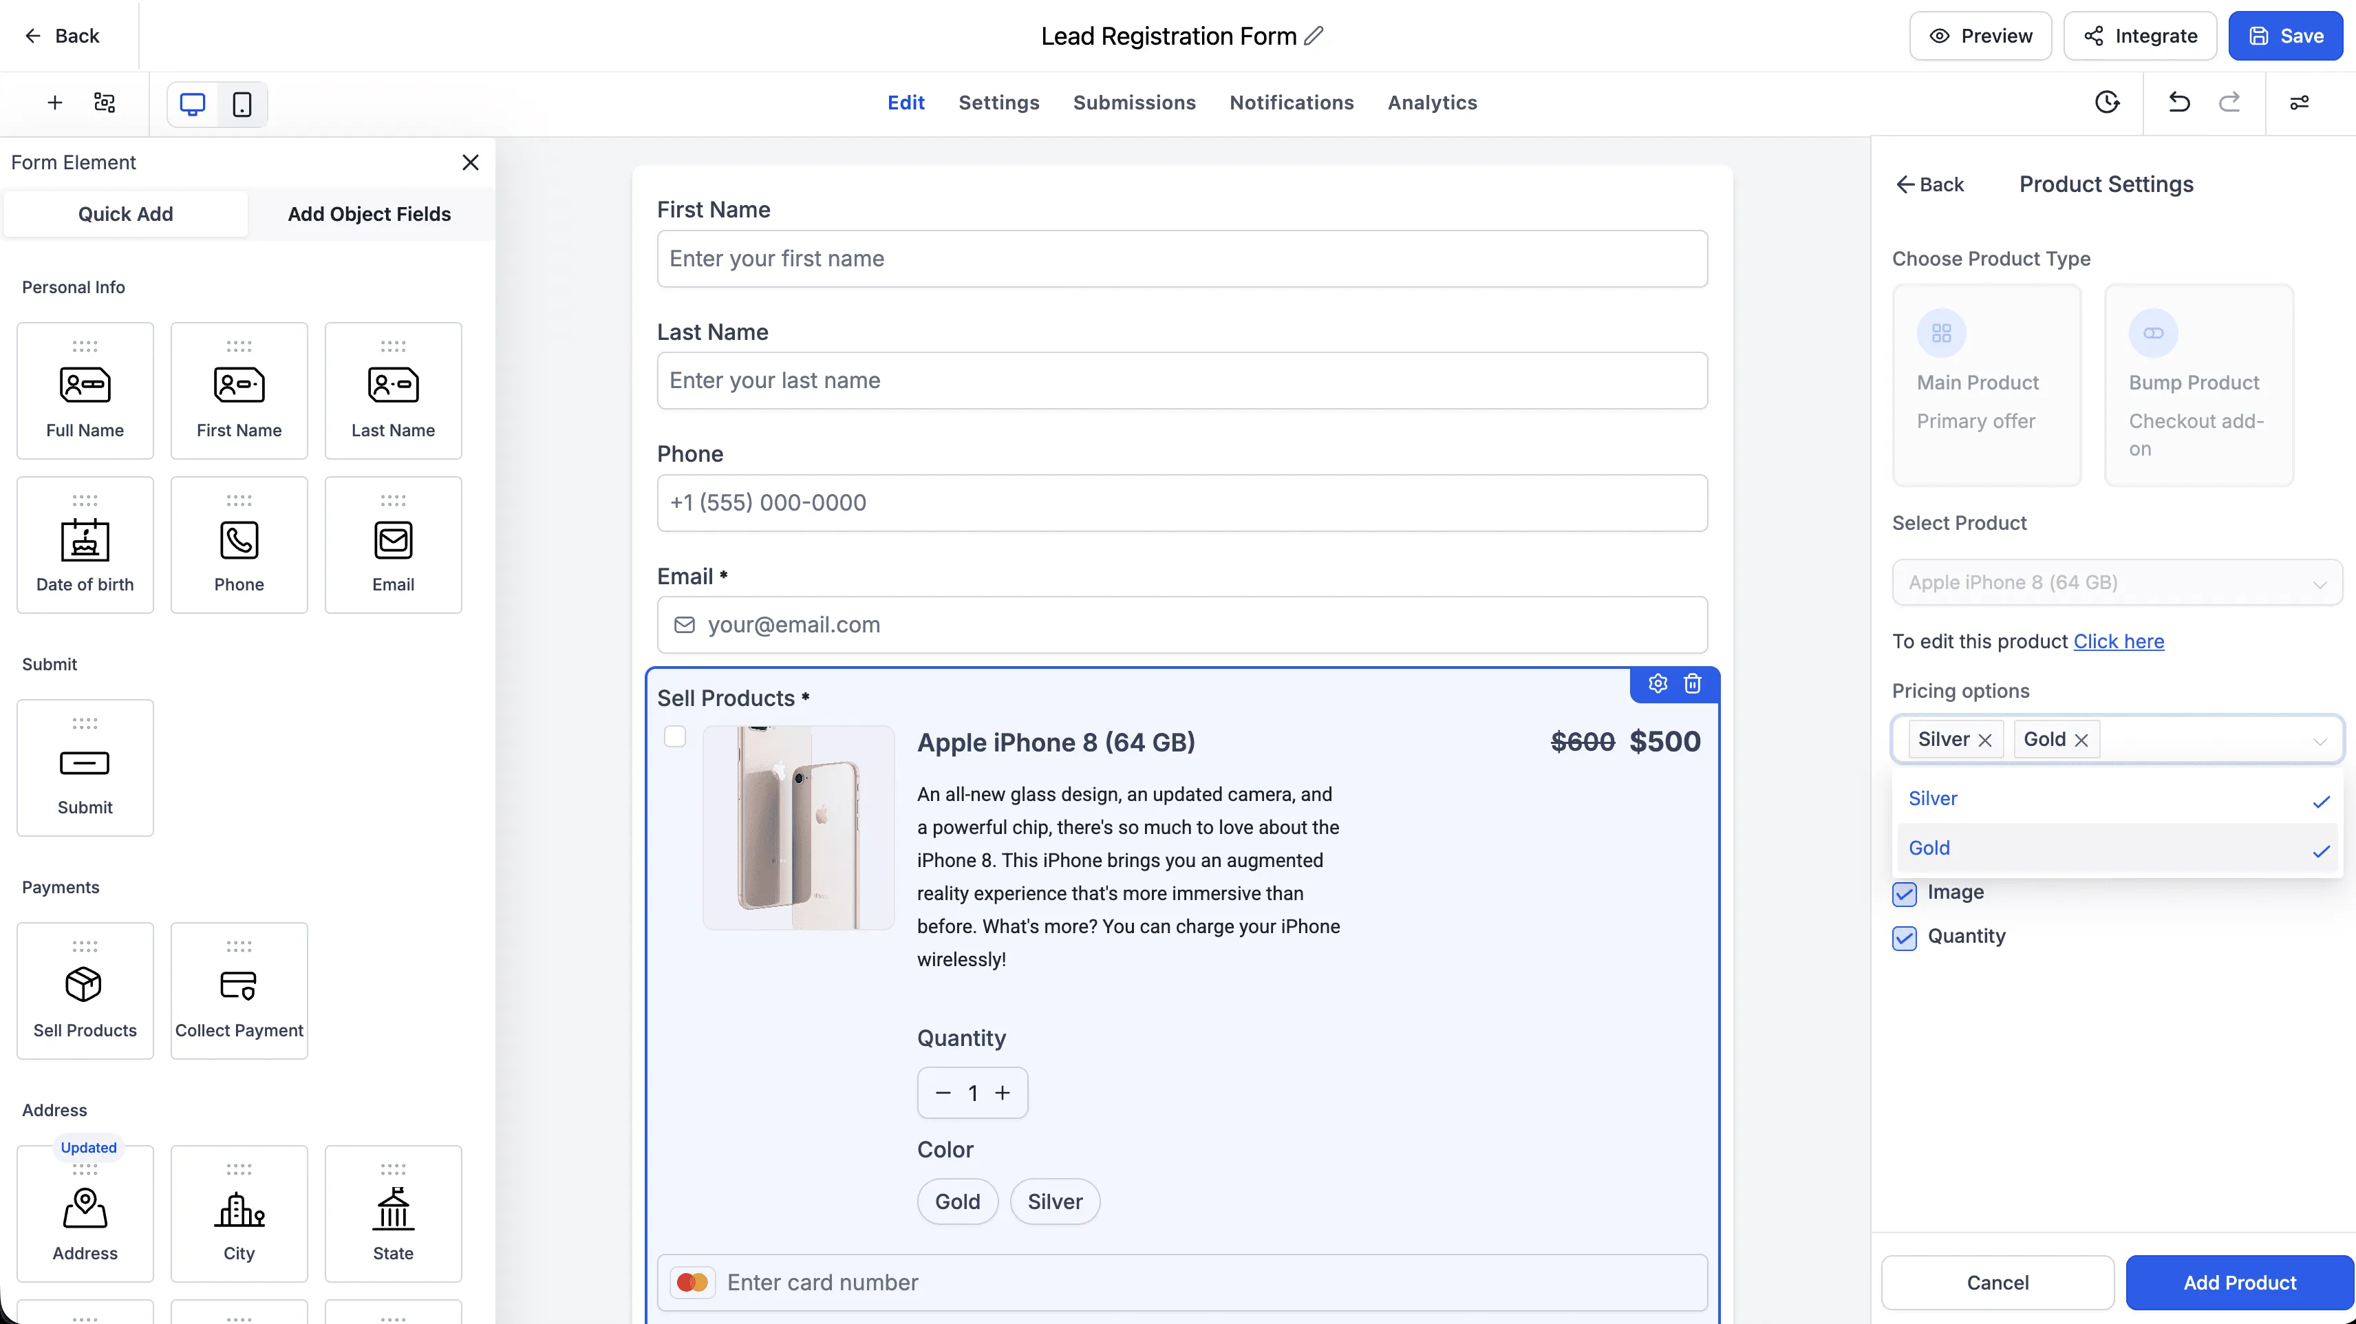The height and width of the screenshot is (1324, 2356).
Task: Click the Add Product button
Action: [x=2240, y=1283]
